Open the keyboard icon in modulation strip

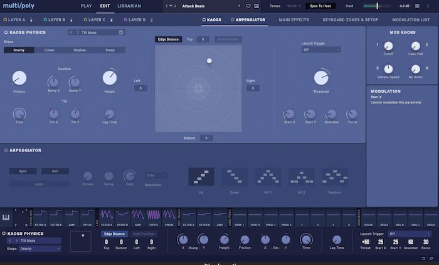point(6,217)
